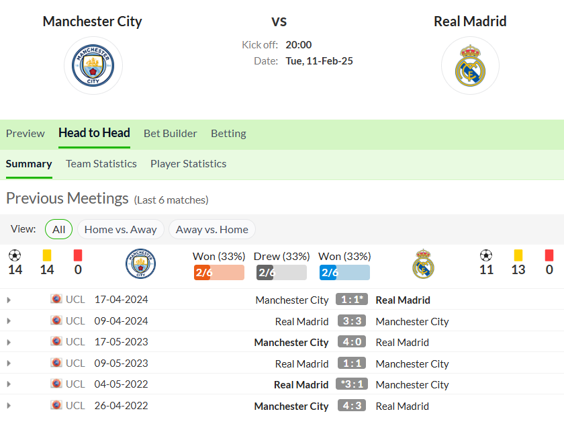
Task: Click Real Madrid yellow card icon
Action: tap(518, 255)
